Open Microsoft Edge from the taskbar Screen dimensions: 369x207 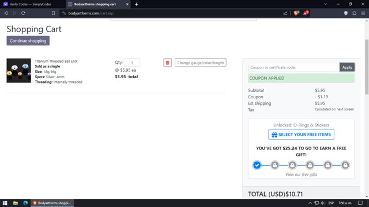tap(25, 203)
